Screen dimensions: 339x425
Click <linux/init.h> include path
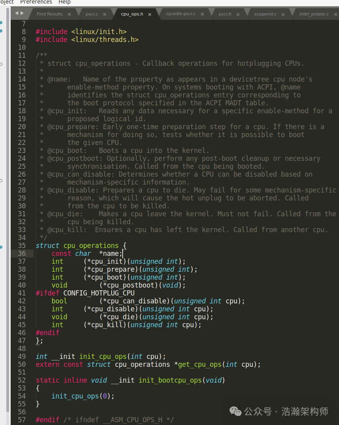pos(99,32)
